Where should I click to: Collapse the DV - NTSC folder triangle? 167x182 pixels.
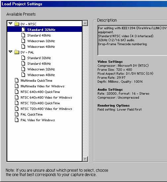(10, 24)
